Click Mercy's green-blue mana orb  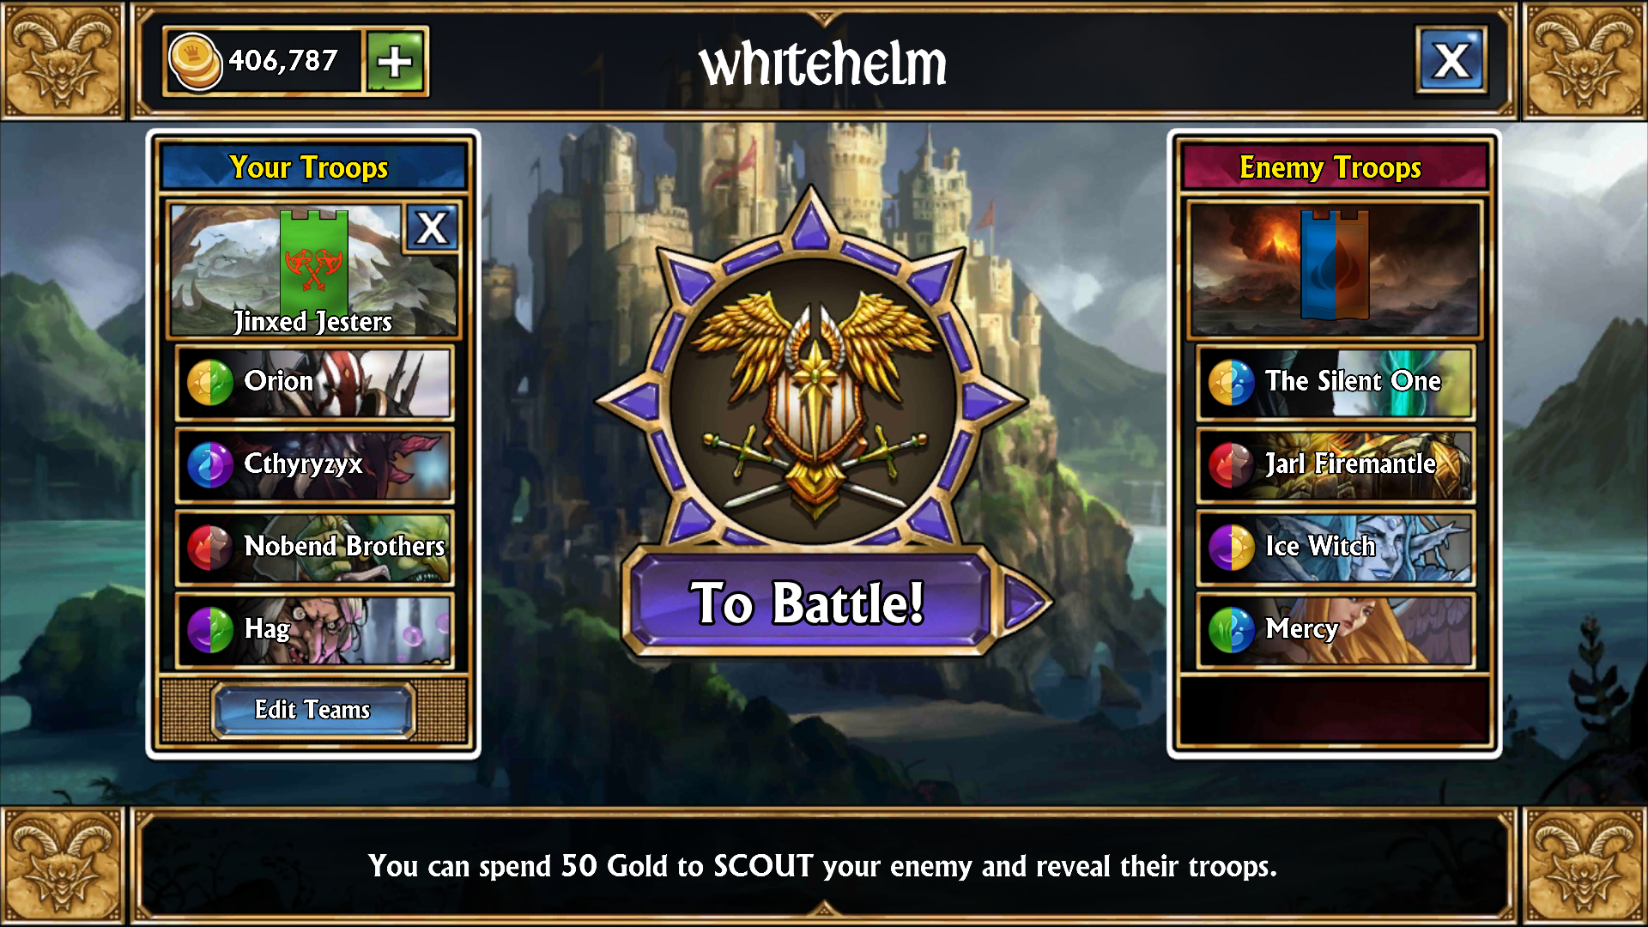(1232, 629)
